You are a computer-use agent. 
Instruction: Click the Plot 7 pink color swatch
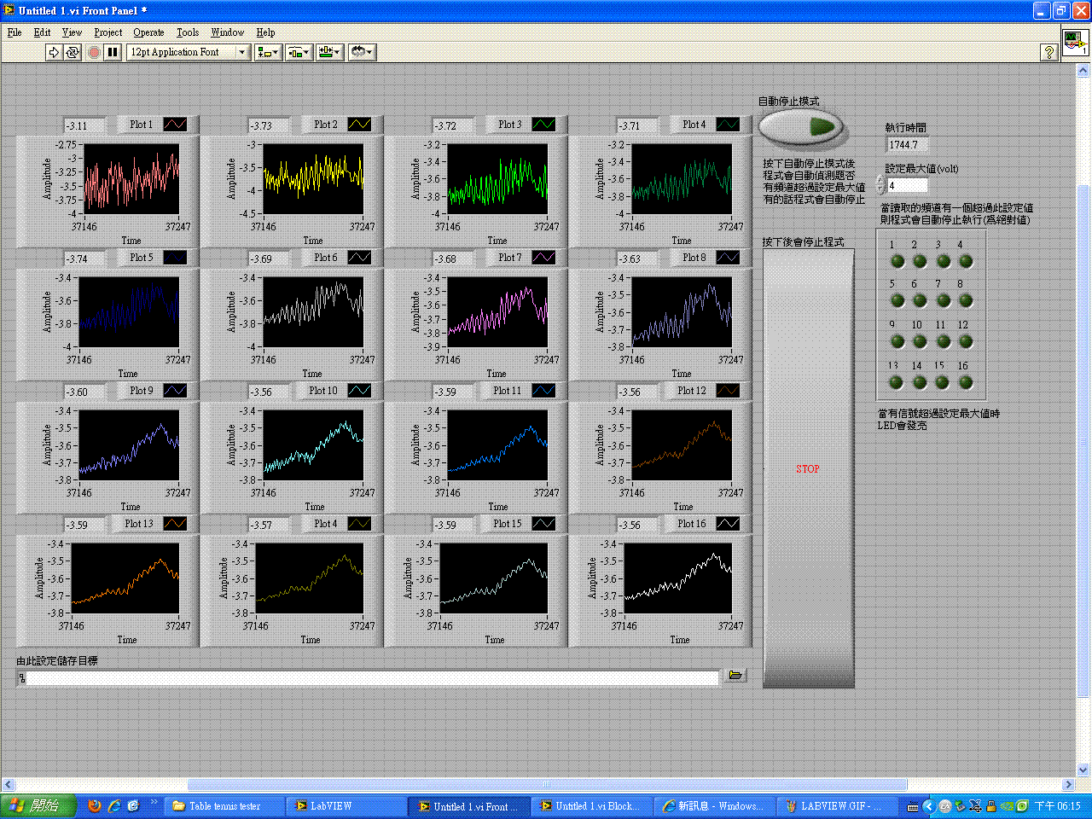coord(543,258)
